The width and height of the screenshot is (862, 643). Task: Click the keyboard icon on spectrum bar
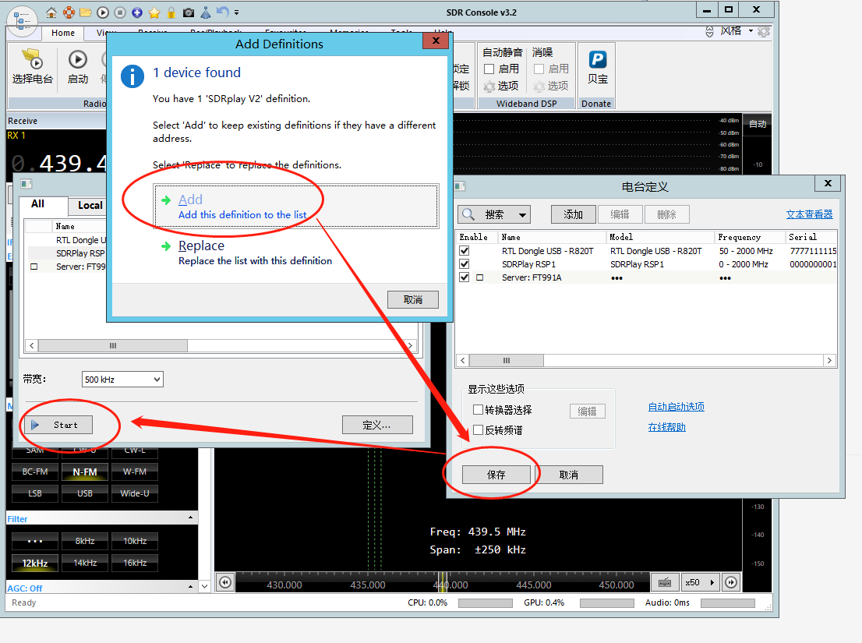tap(665, 582)
